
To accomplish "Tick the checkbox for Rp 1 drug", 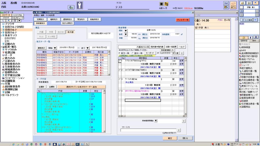I will click(x=120, y=61).
